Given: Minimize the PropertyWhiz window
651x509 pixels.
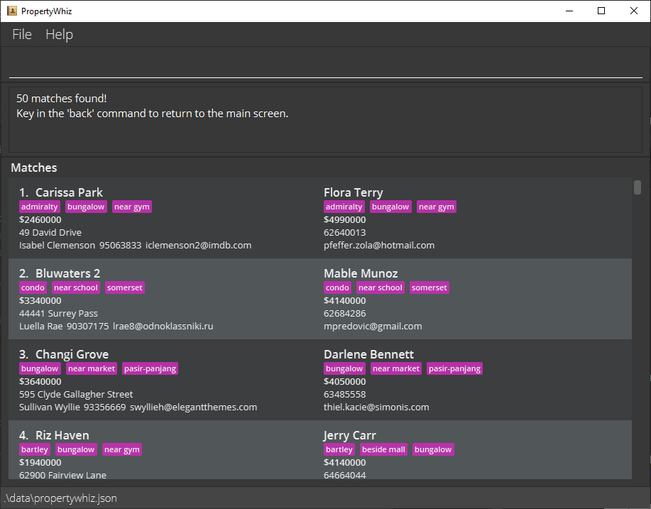Looking at the screenshot, I should (x=569, y=11).
